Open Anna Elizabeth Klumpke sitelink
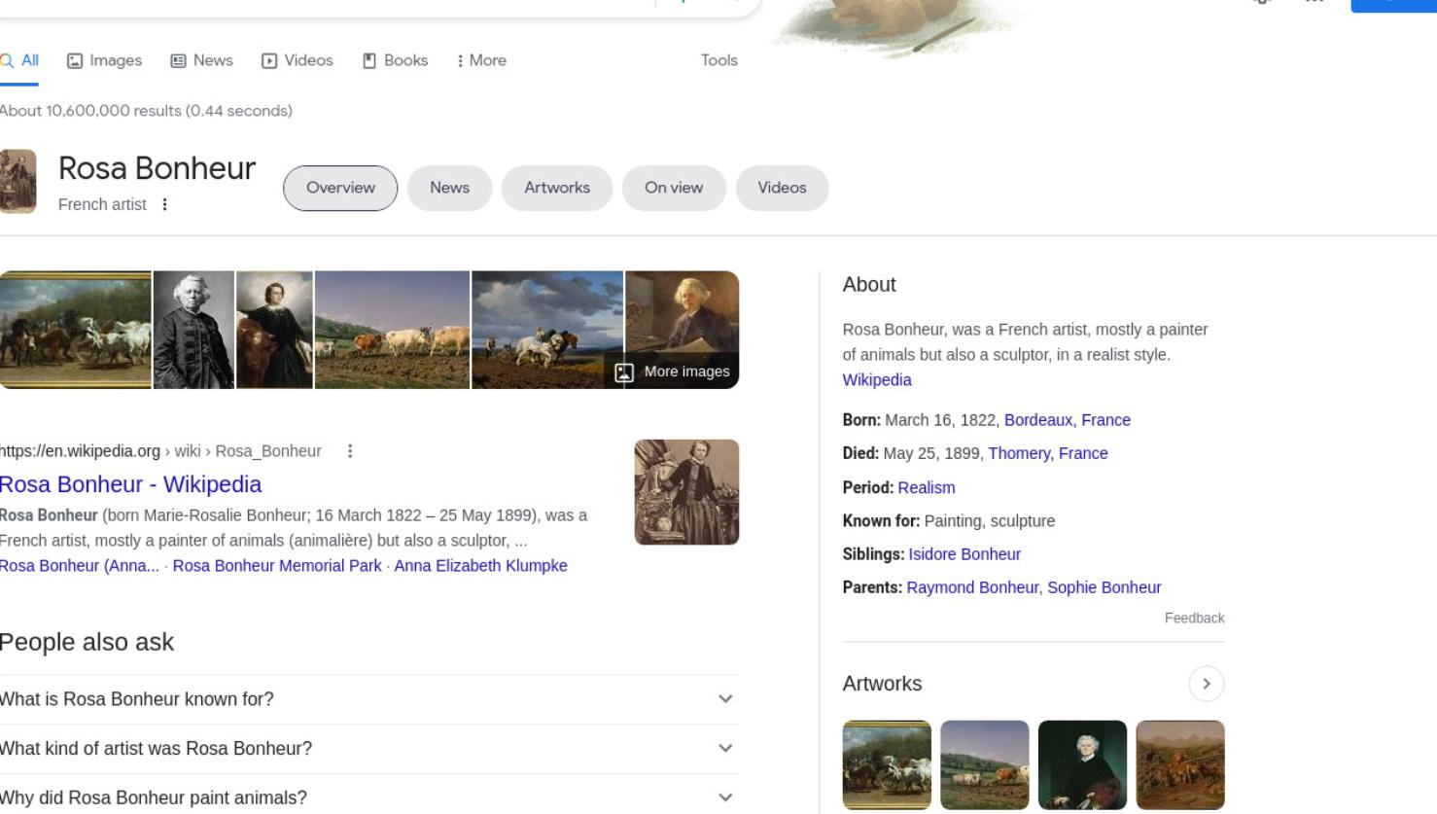 (480, 566)
